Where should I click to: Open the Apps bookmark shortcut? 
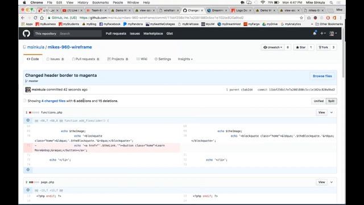tap(27, 24)
